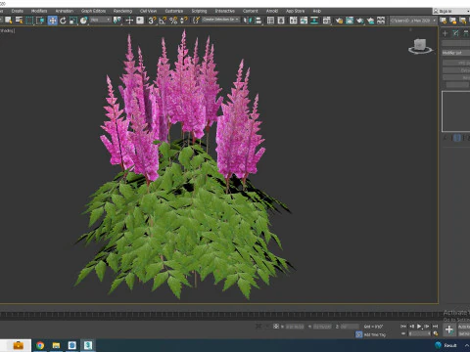Click the Play Animation button
Image resolution: width=470 pixels, height=352 pixels.
[x=419, y=327]
